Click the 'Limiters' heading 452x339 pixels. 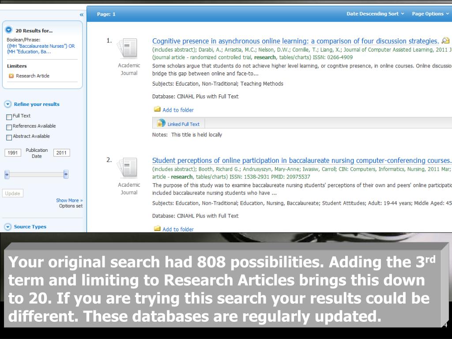coord(17,66)
